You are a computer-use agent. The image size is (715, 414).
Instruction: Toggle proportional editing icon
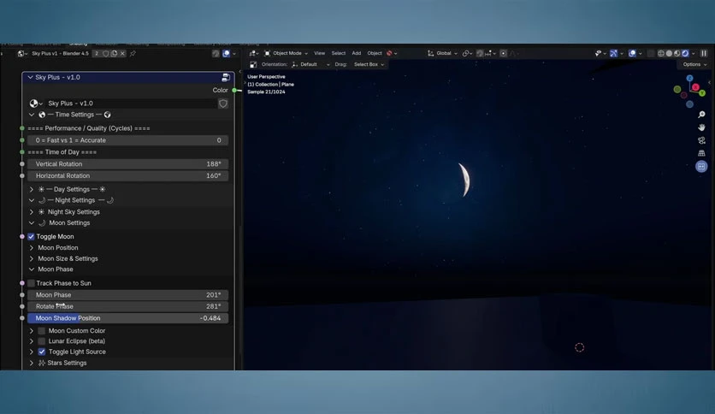pos(504,53)
